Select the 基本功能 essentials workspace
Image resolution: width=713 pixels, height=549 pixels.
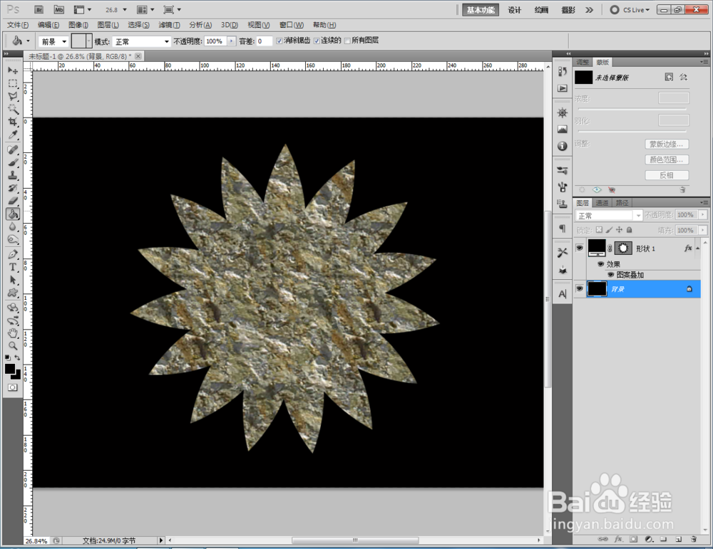click(x=481, y=10)
